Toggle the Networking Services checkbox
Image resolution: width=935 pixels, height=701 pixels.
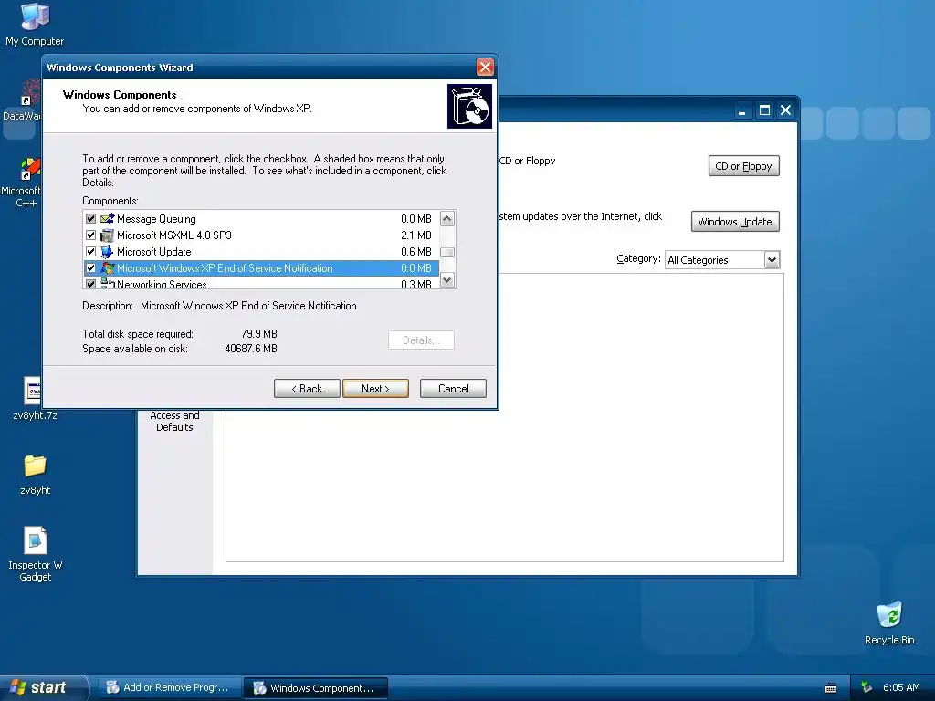pos(90,285)
